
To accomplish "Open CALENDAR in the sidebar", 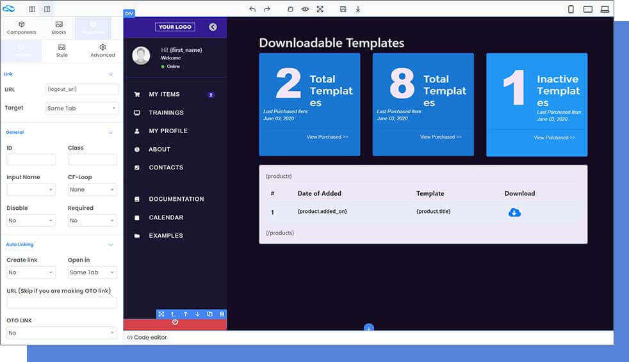I will [x=166, y=217].
